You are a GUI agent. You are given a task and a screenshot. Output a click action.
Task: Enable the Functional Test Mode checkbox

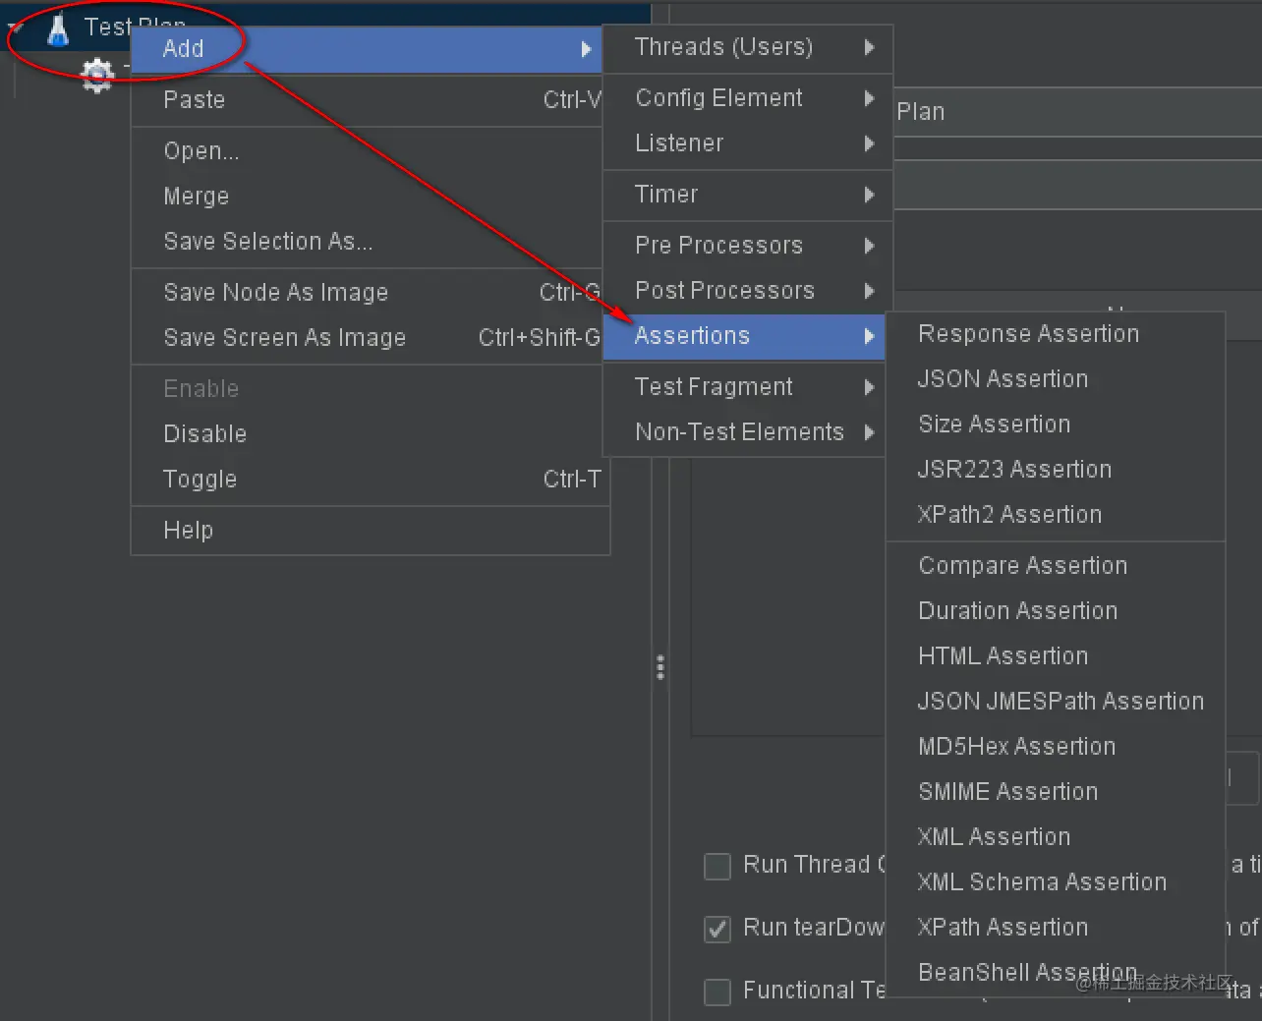point(717,992)
